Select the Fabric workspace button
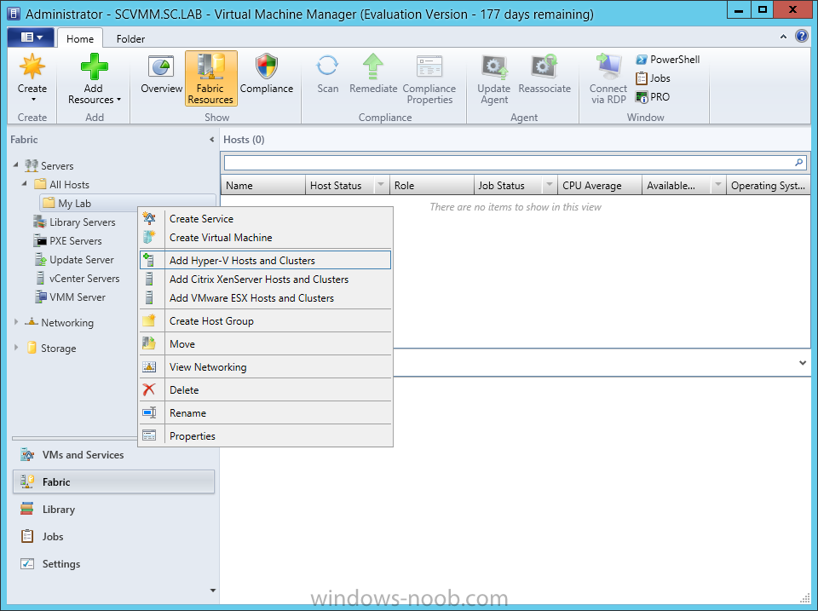The height and width of the screenshot is (611, 818). pos(113,481)
